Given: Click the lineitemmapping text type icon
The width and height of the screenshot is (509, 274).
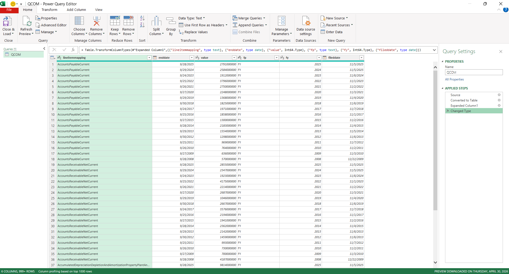Looking at the screenshot, I should click(59, 58).
